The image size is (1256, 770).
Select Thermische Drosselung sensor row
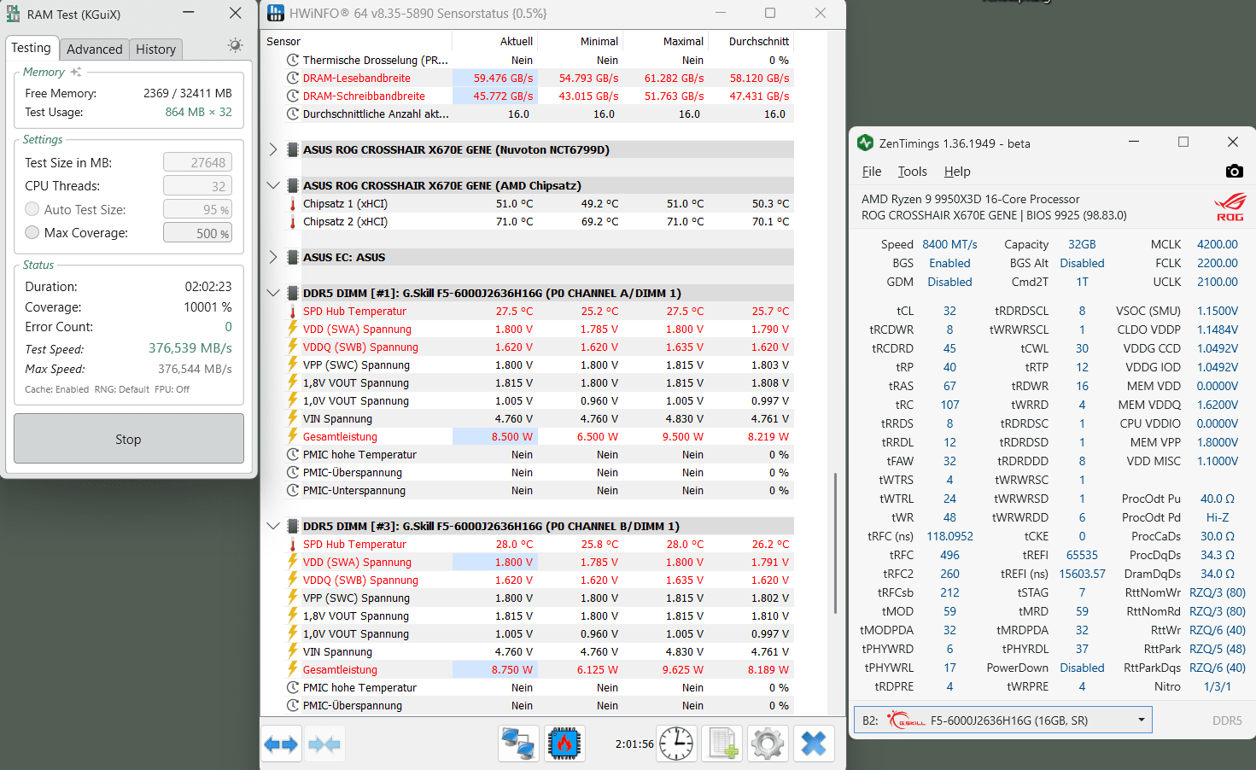[x=529, y=60]
